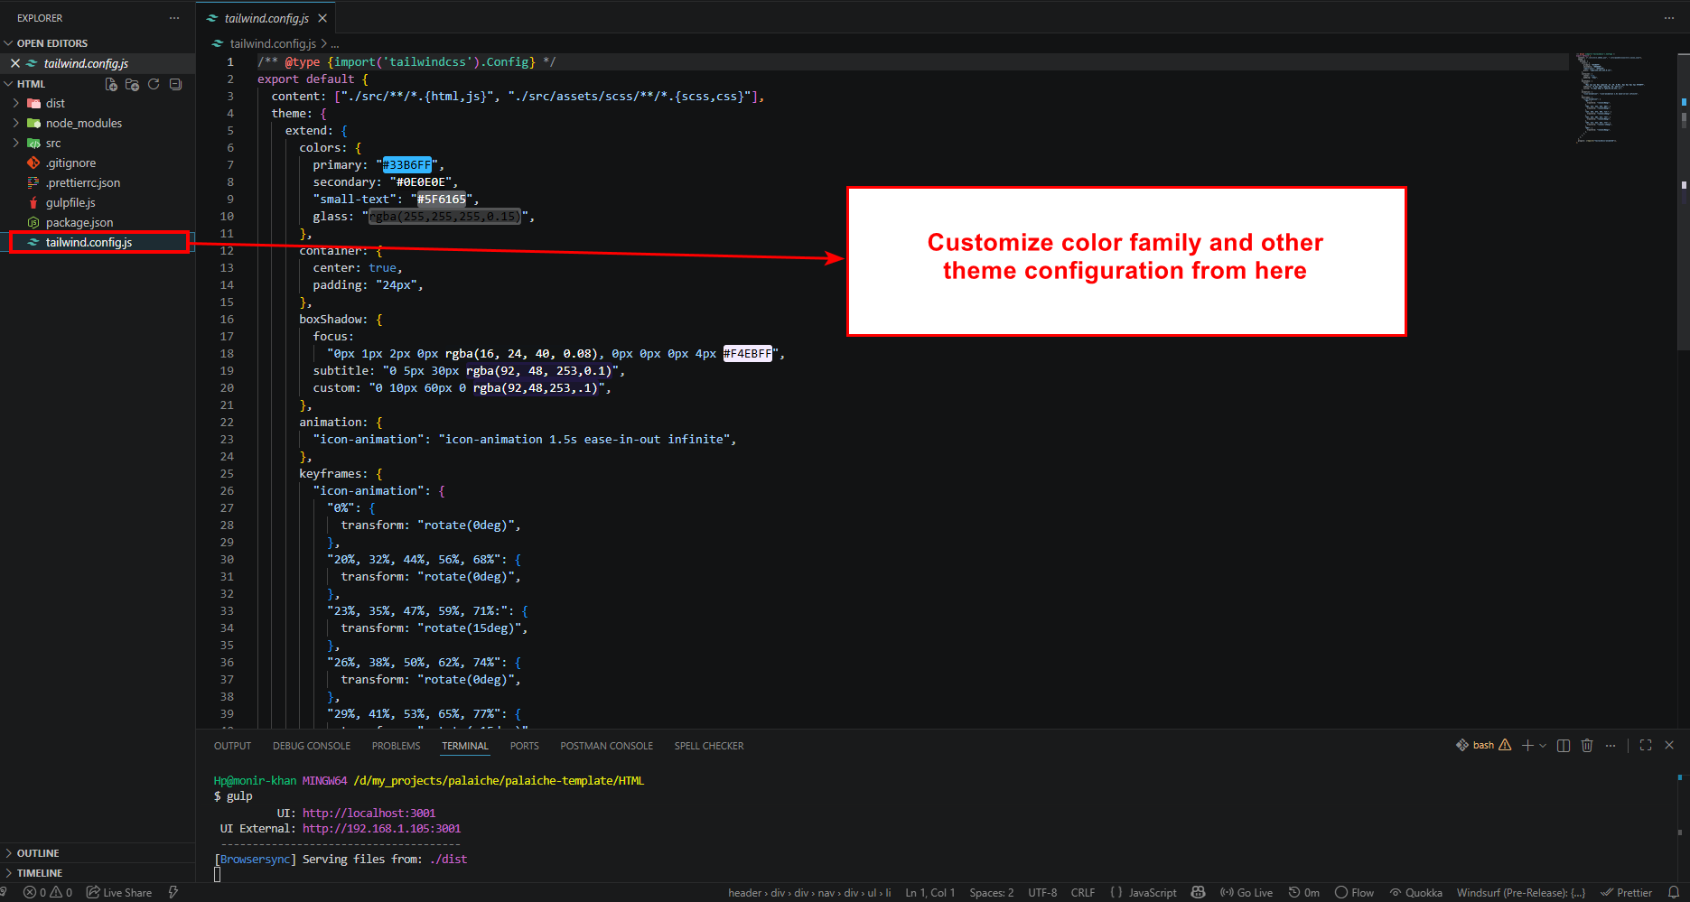1690x902 pixels.
Task: Click the Prettier status bar item
Action: [x=1627, y=893]
